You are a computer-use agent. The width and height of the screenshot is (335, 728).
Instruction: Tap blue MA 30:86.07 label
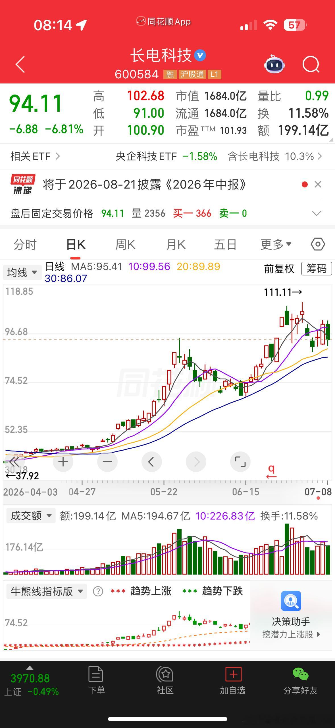coord(66,278)
